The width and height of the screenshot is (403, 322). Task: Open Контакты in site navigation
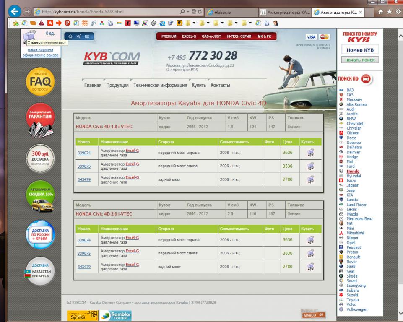click(220, 85)
